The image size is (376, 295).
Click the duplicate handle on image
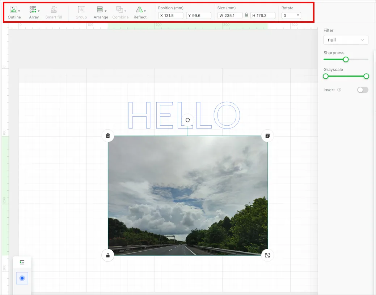[267, 136]
